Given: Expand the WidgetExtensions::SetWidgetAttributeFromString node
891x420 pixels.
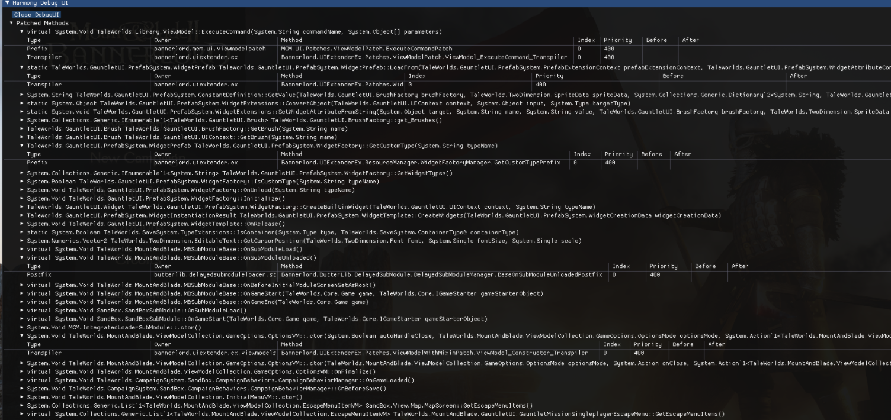Looking at the screenshot, I should point(22,112).
